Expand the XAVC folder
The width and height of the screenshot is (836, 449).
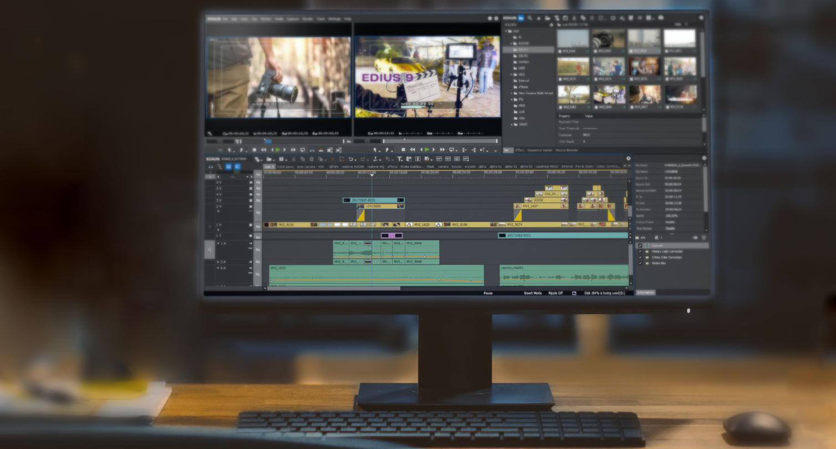[x=511, y=125]
